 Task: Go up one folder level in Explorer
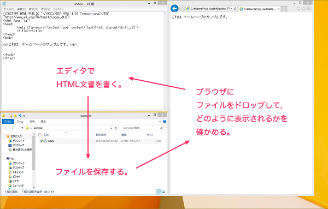click(x=22, y=128)
